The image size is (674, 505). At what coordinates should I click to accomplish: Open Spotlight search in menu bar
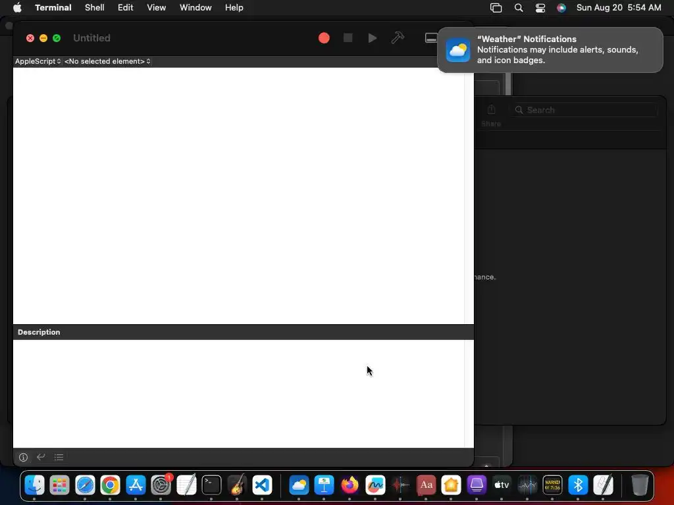519,8
